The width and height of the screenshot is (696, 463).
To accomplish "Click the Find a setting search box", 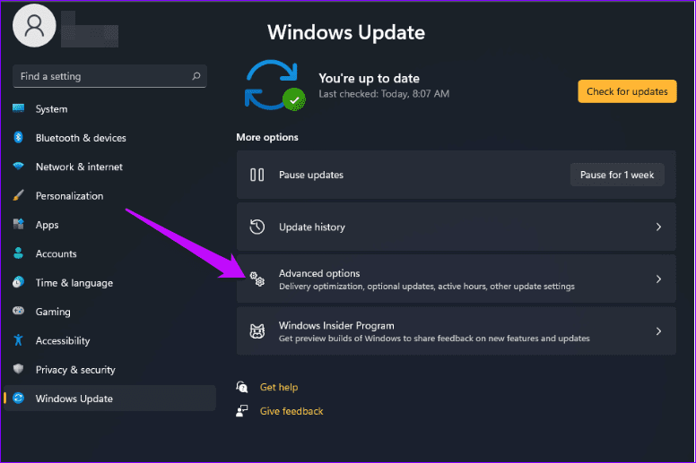I will [x=109, y=76].
